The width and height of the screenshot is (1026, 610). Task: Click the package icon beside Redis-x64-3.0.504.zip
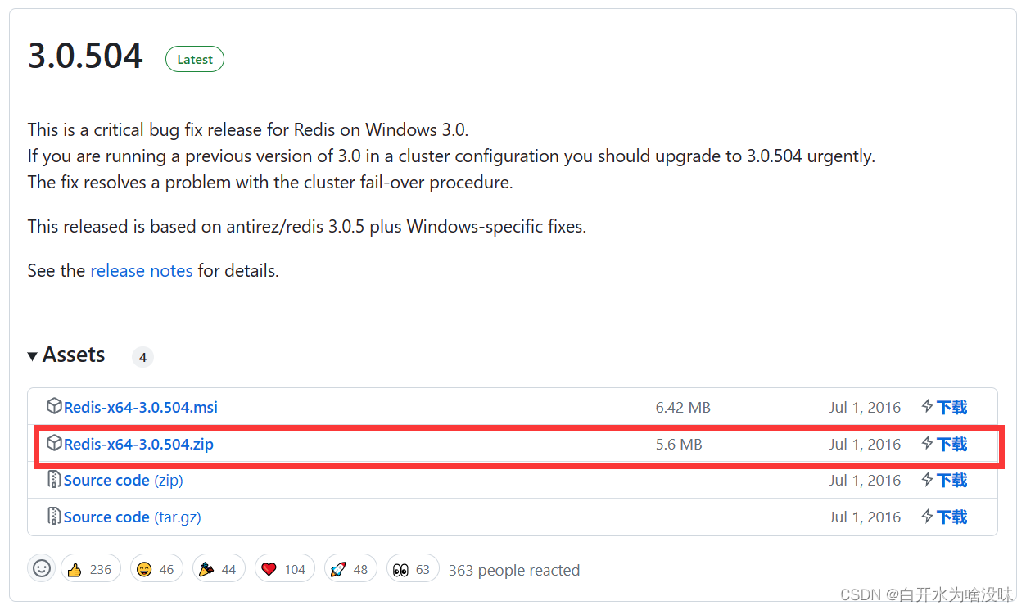pos(54,443)
